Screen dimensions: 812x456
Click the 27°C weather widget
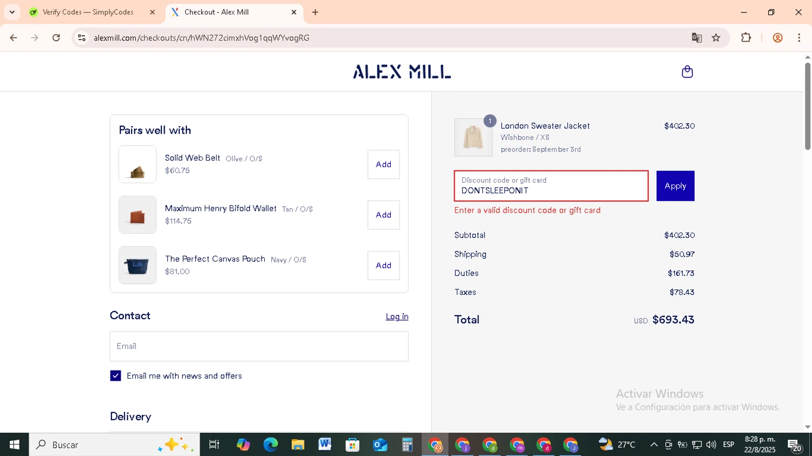(x=617, y=445)
